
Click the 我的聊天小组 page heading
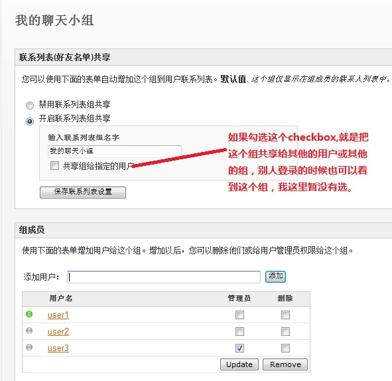(x=54, y=21)
